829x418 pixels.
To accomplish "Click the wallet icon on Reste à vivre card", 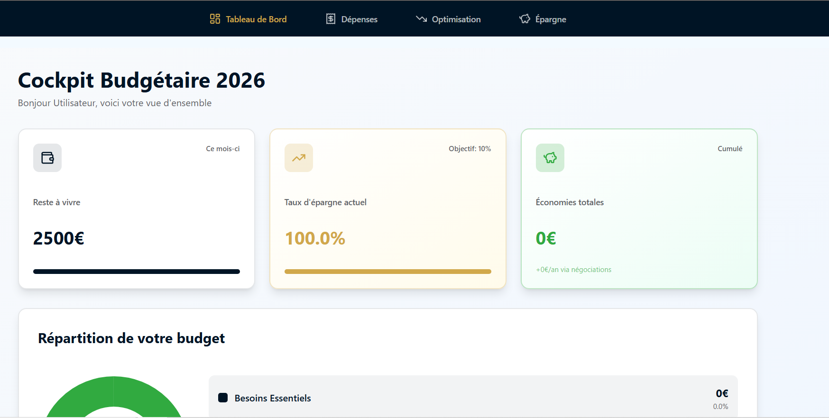I will tap(47, 158).
